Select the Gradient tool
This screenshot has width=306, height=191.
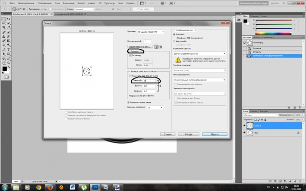9,41
